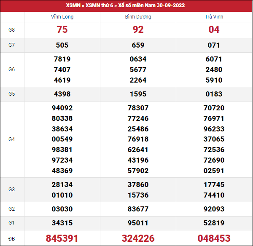Image resolution: width=253 pixels, height=246 pixels.
Task: Select the Trà Vinh column header
Action: click(214, 17)
